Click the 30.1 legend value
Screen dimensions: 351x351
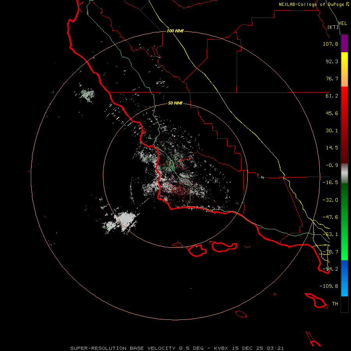tap(332, 131)
